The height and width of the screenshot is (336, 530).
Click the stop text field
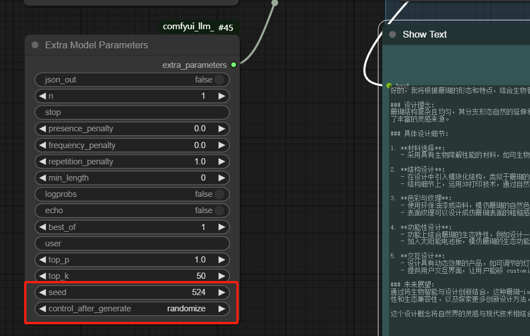[132, 112]
